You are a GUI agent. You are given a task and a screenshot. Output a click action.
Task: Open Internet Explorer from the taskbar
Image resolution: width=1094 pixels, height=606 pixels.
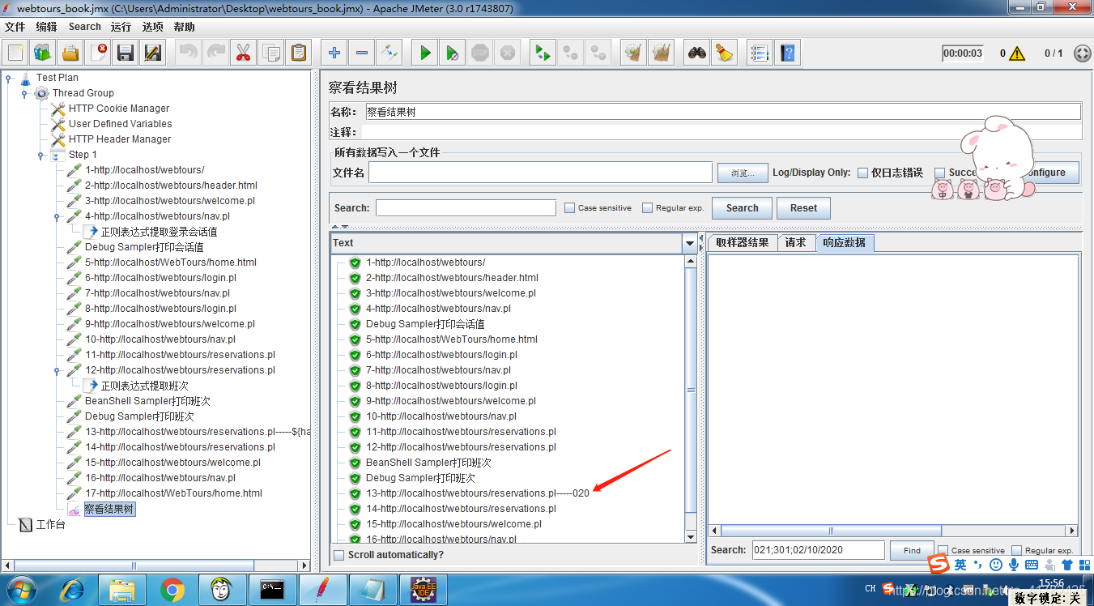[x=74, y=590]
